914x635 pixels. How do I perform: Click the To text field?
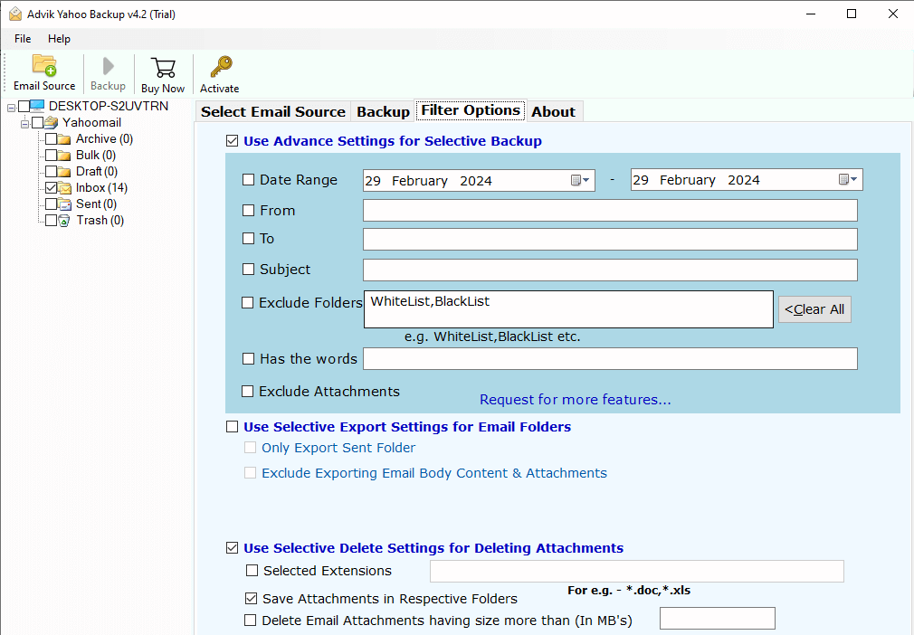(610, 240)
